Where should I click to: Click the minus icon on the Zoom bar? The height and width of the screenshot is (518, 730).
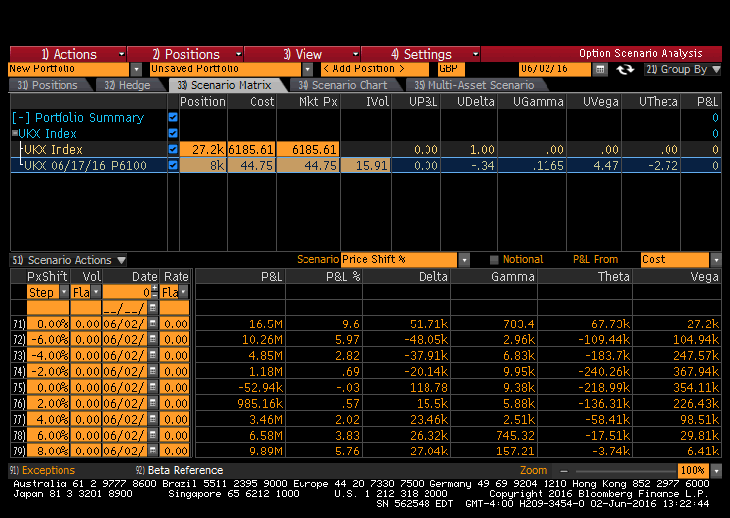563,470
